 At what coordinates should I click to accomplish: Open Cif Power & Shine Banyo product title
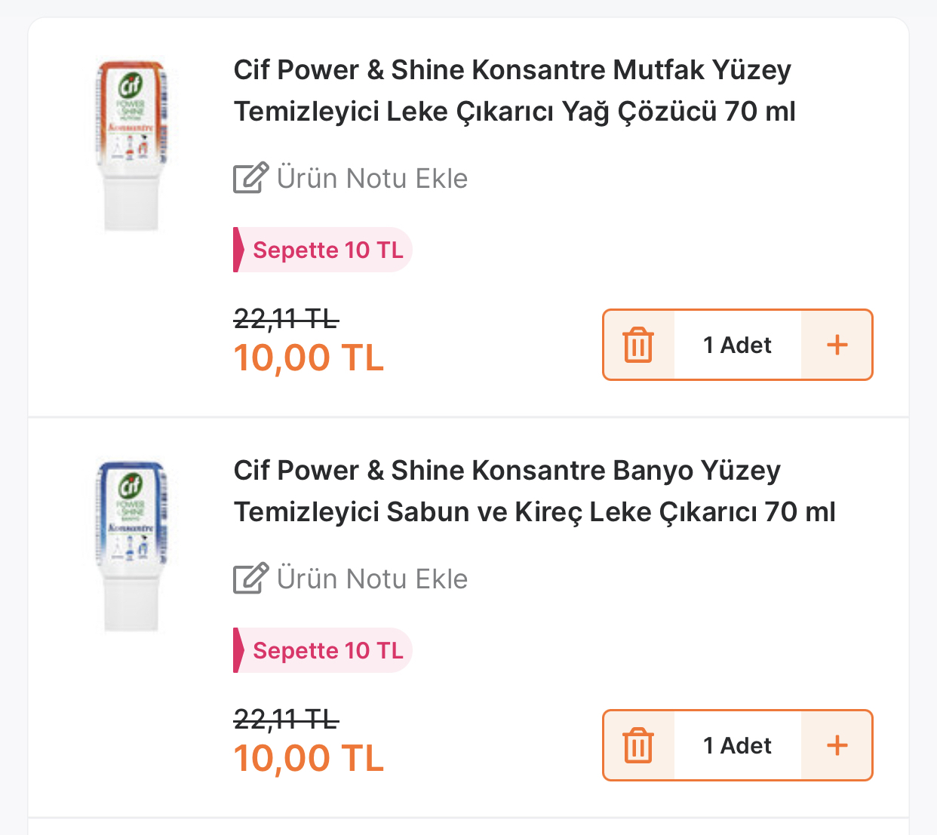(x=534, y=491)
